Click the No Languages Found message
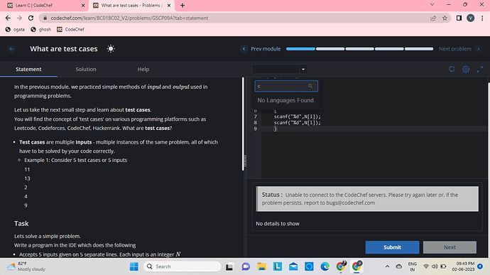Screen dimensions: 490x275 click(286, 100)
